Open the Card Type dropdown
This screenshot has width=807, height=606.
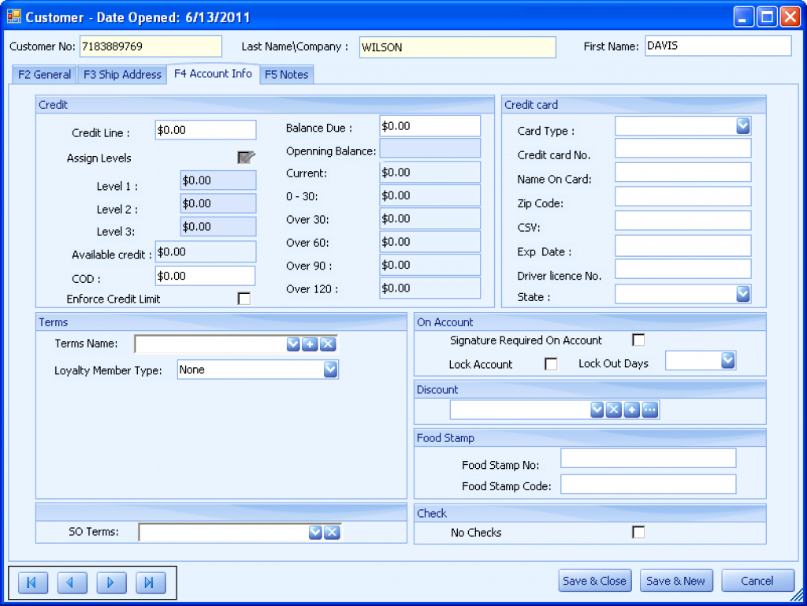742,125
